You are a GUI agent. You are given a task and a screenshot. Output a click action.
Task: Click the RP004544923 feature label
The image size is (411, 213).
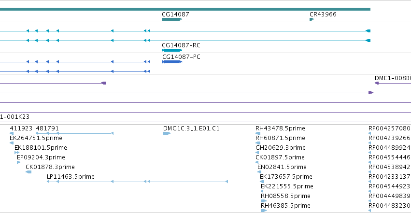[x=389, y=186]
